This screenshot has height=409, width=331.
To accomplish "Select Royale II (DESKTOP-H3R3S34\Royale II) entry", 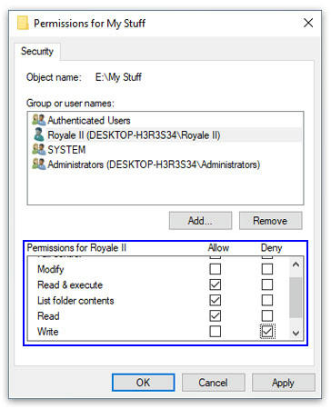I will coord(165,135).
